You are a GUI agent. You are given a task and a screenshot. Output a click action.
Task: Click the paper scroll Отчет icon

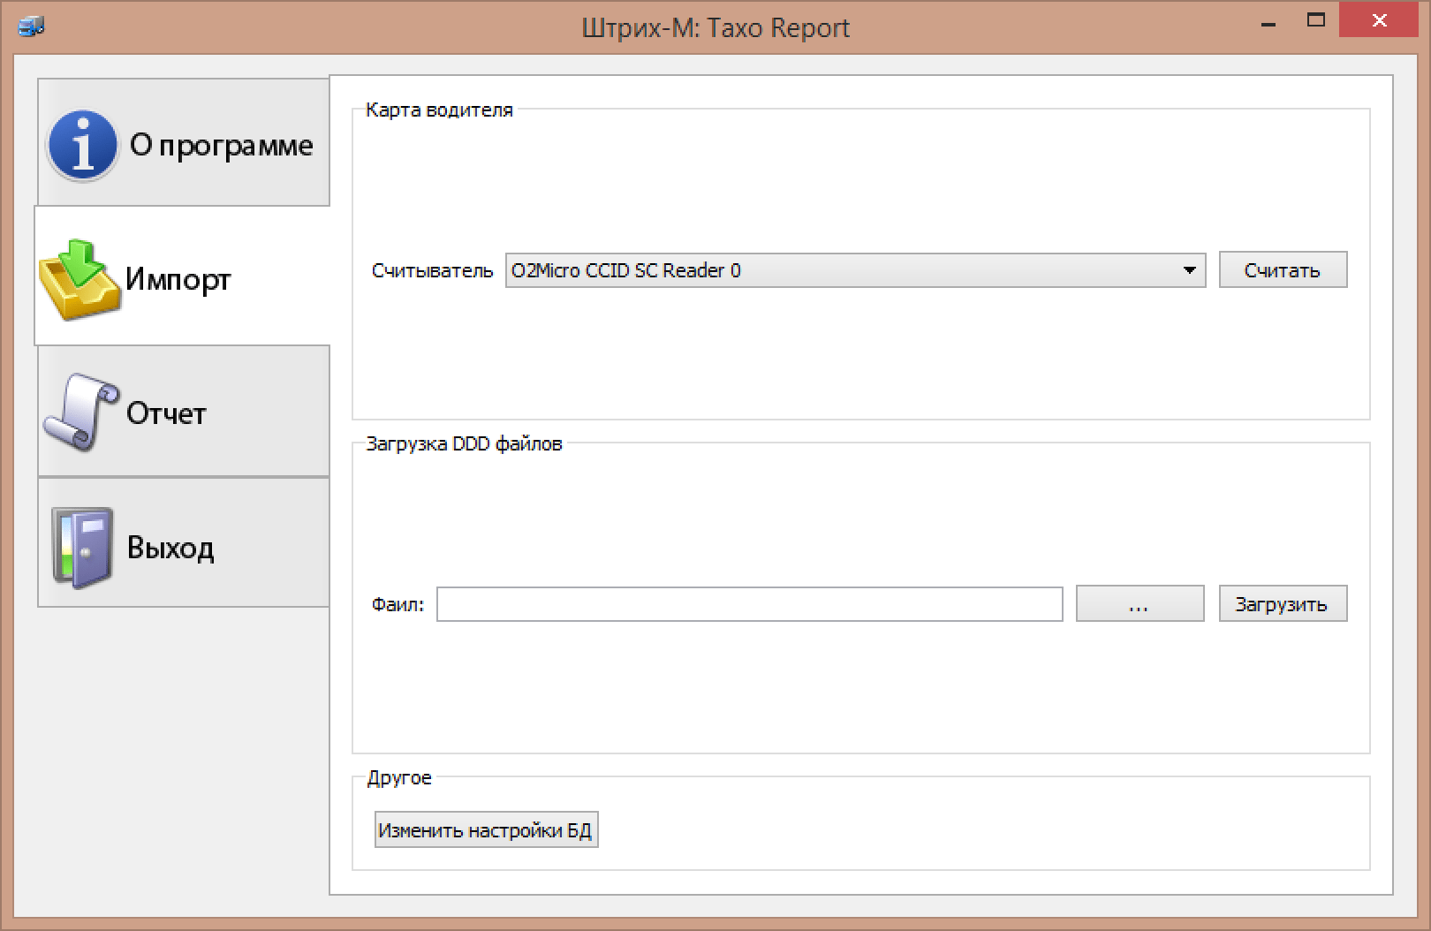pos(80,413)
